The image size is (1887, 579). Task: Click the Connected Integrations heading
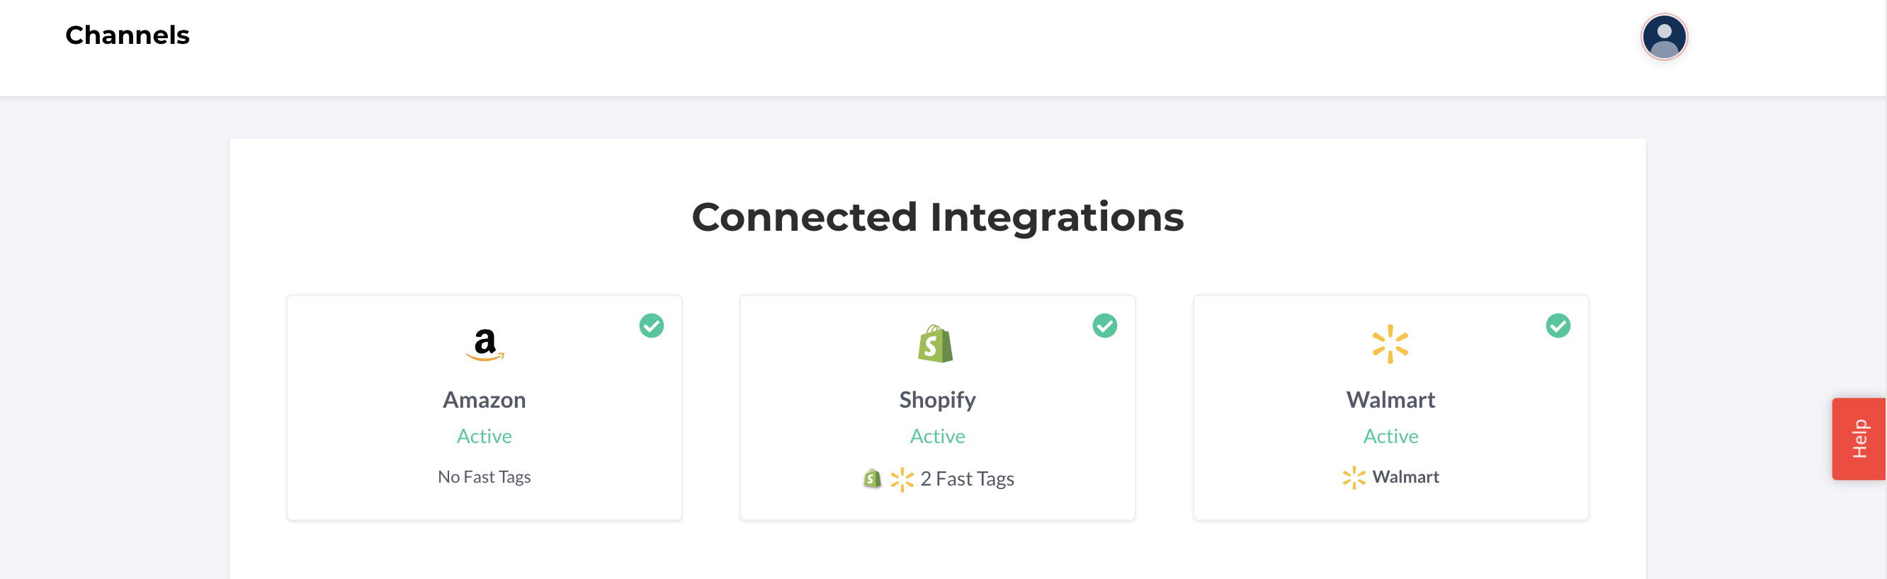(938, 217)
